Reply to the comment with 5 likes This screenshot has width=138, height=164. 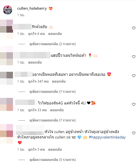click(x=55, y=150)
